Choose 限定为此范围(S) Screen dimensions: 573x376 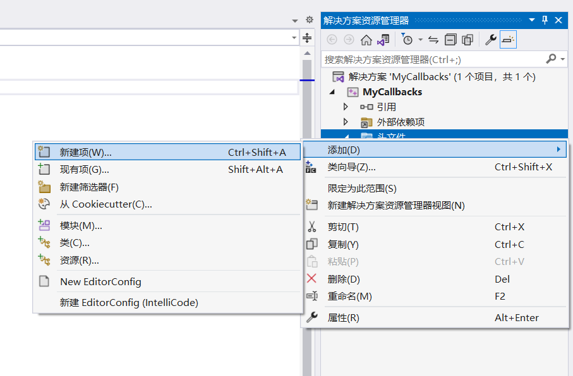click(435, 189)
